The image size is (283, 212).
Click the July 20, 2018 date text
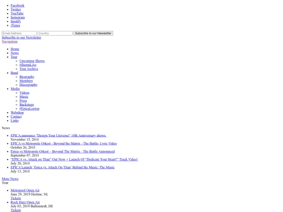pyautogui.click(x=20, y=163)
